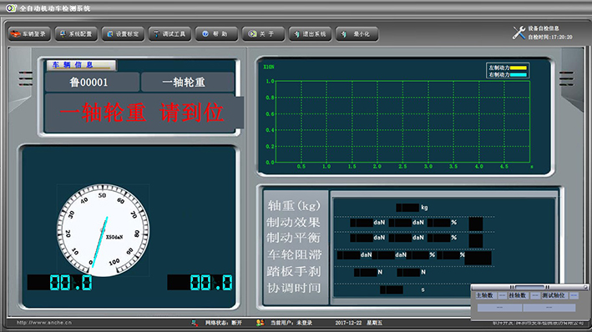This screenshot has width=592, height=332.
Task: Click the application logo in title bar
Action: click(x=11, y=8)
